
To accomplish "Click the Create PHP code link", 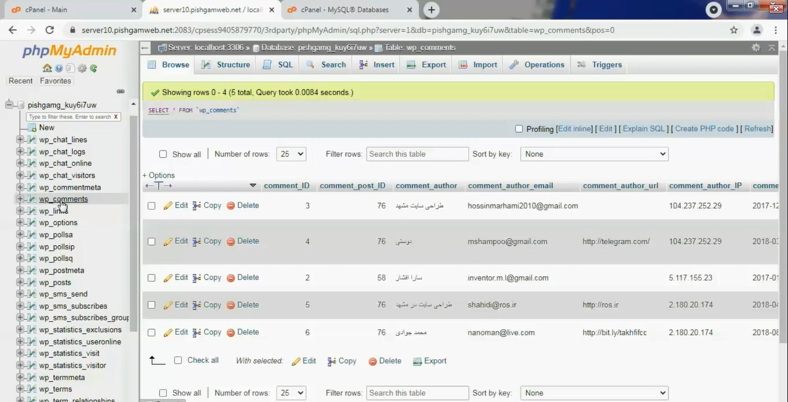I will click(x=704, y=128).
